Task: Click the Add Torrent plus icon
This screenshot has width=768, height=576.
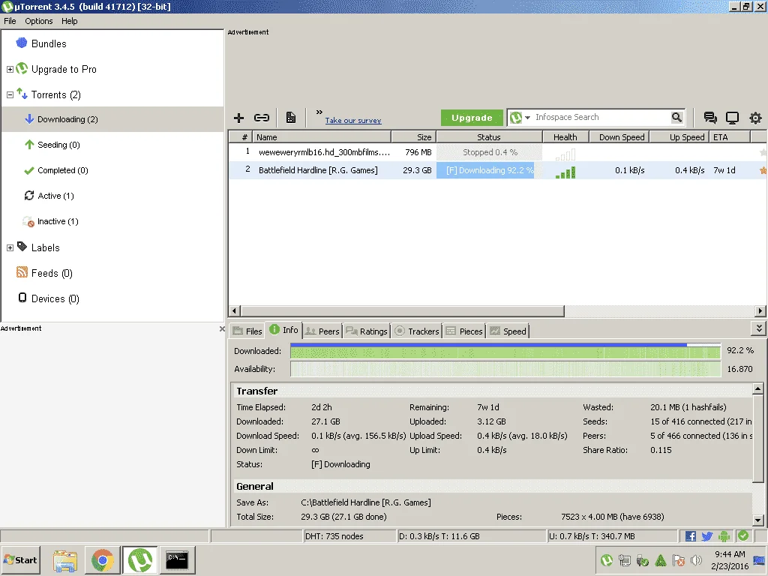Action: 238,118
